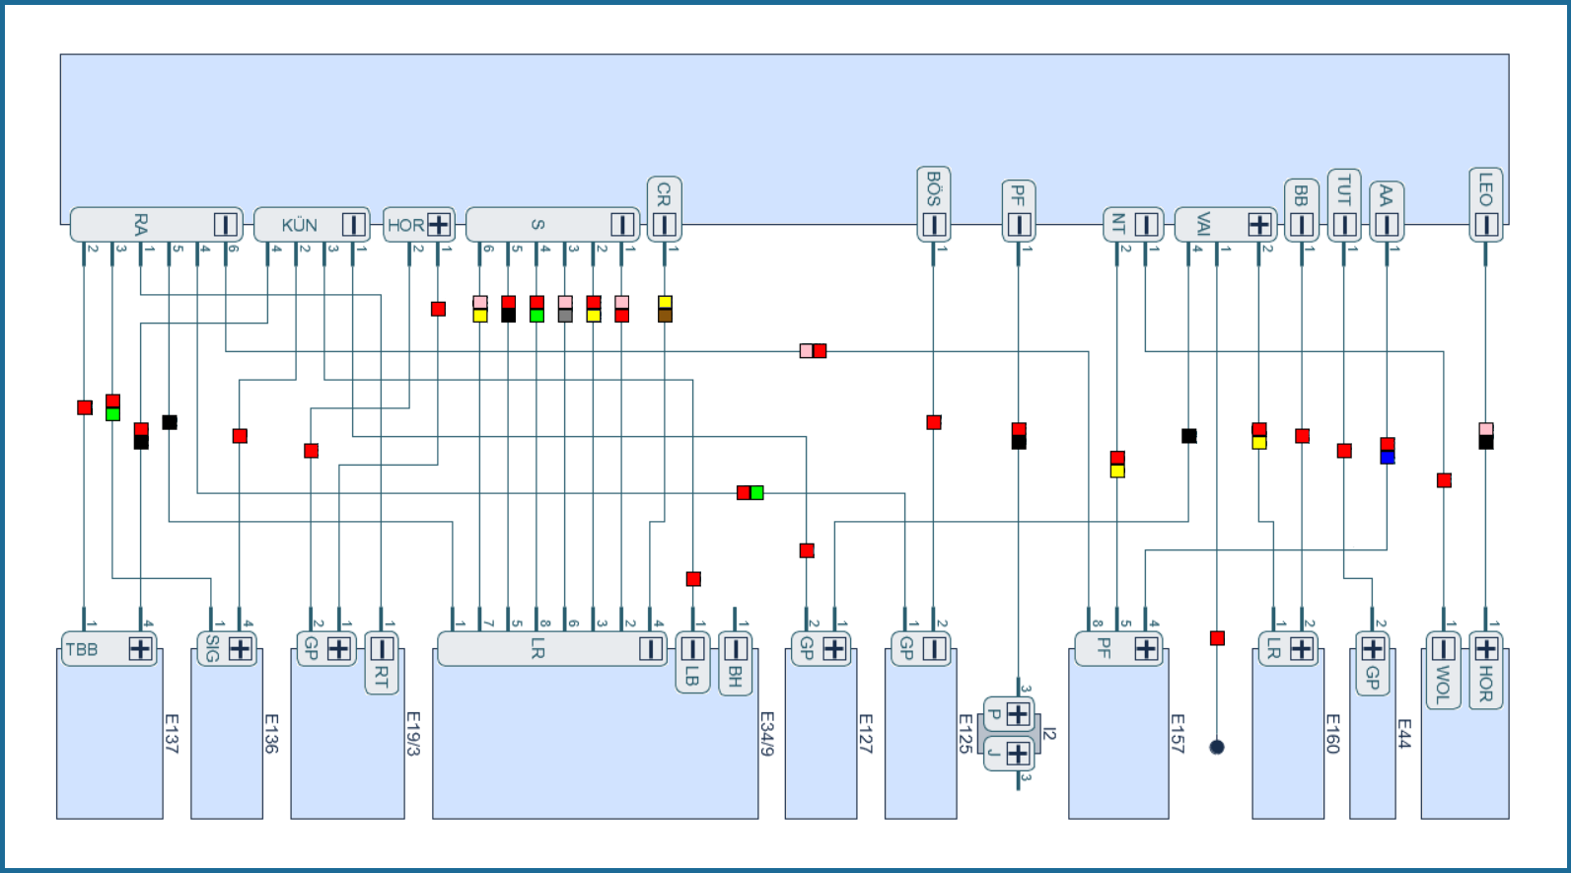Click the plus icon on TBB connector
The height and width of the screenshot is (873, 1571).
(x=140, y=649)
